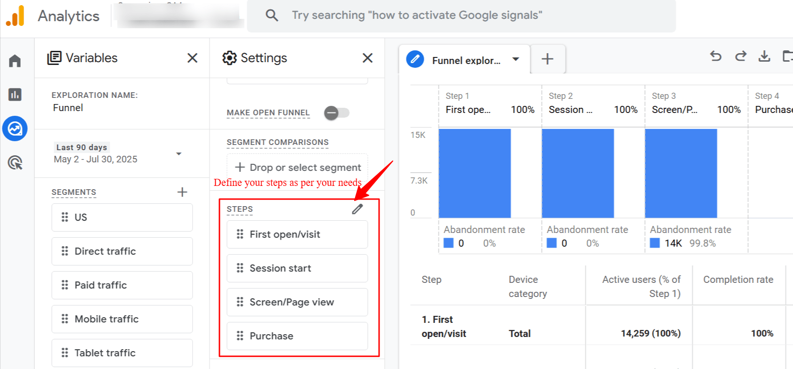Click the Completion rate column header
This screenshot has height=369, width=793.
tap(738, 280)
